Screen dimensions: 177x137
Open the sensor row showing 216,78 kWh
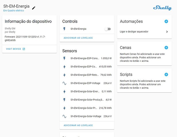(87, 108)
